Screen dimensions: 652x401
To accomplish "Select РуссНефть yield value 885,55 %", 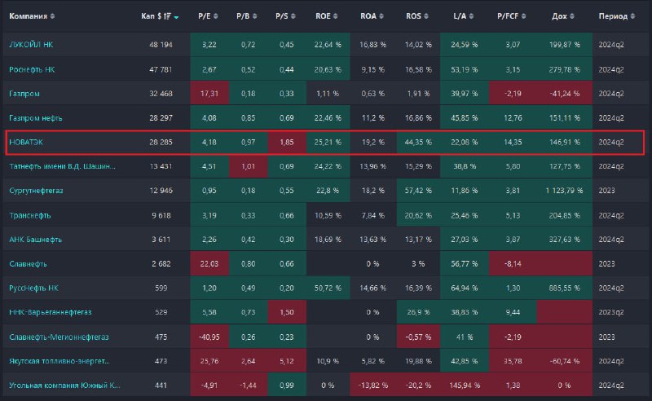I will [x=564, y=288].
